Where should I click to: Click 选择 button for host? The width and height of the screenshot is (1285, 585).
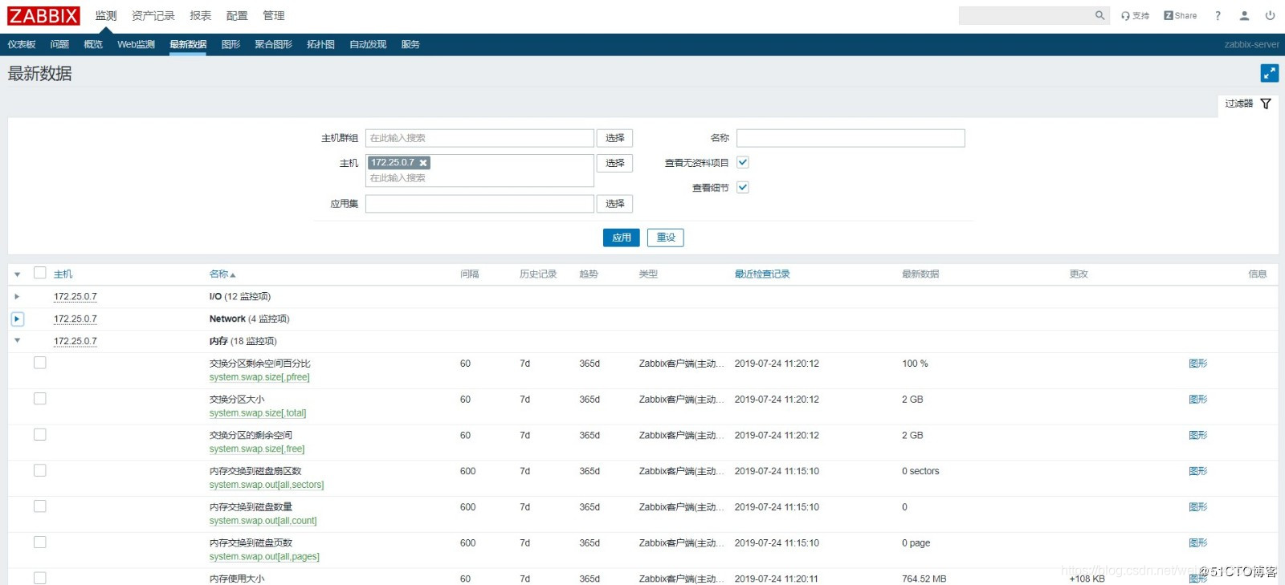click(615, 163)
